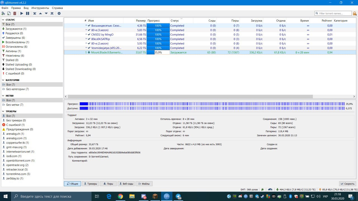Filter by Завершены (6) status
358x201 pixels.
(x=32, y=38)
